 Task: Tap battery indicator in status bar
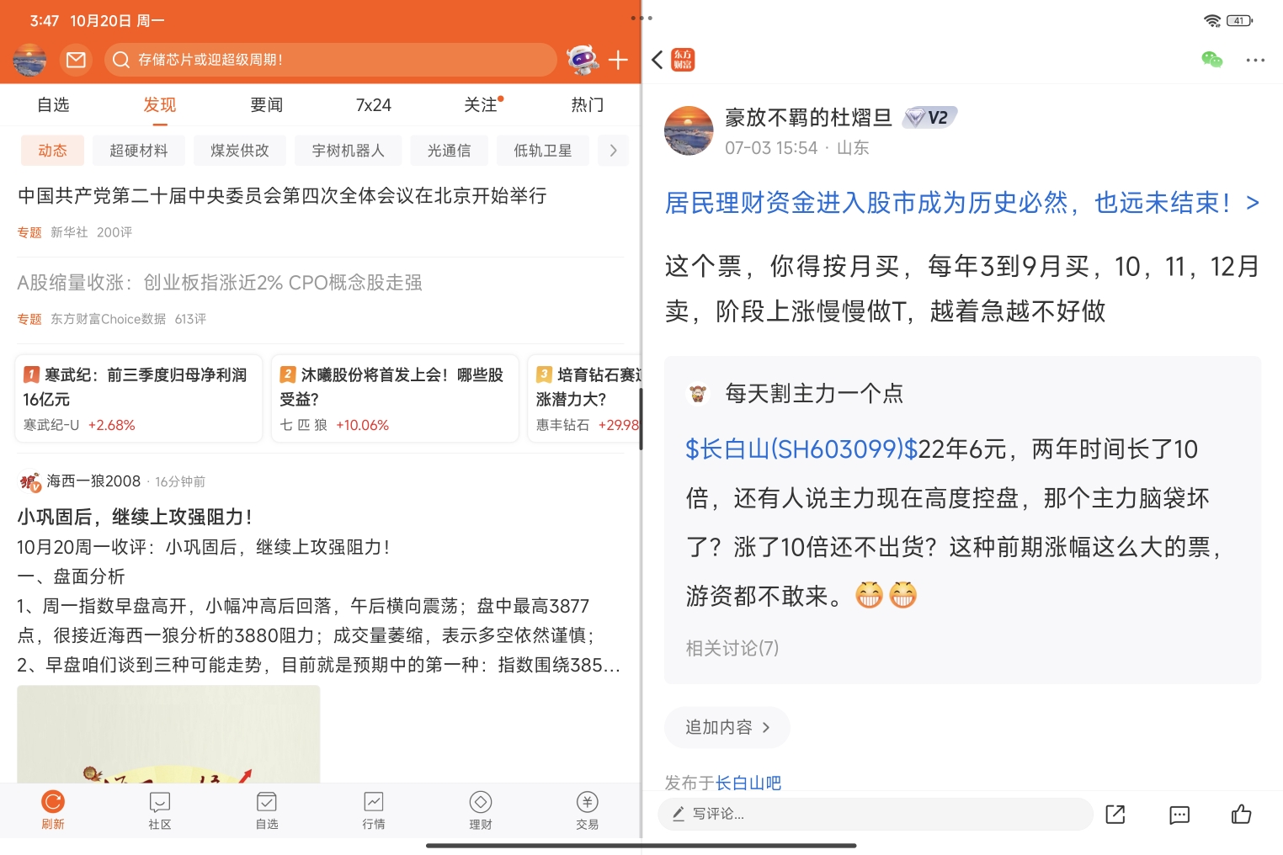point(1239,20)
